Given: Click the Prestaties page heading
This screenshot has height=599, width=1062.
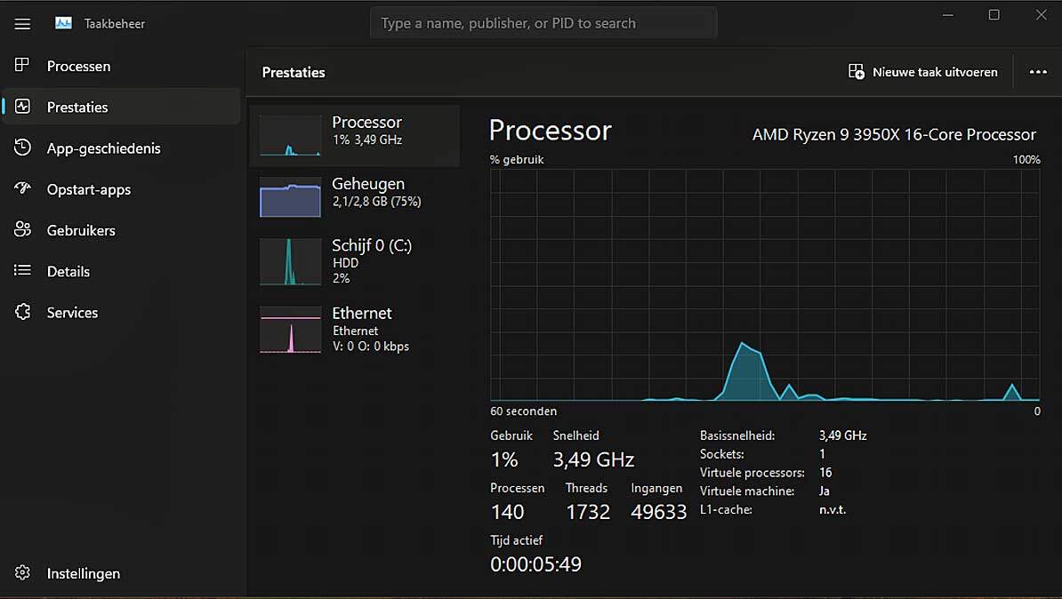Looking at the screenshot, I should tap(294, 72).
